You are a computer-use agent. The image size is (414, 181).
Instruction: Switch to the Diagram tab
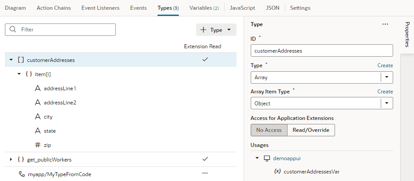click(16, 8)
